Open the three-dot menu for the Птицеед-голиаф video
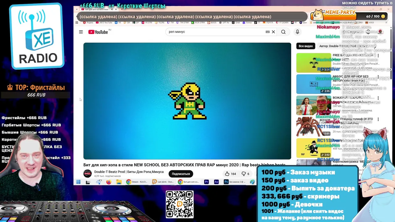Image resolution: width=395 pixels, height=222 pixels. [x=378, y=120]
